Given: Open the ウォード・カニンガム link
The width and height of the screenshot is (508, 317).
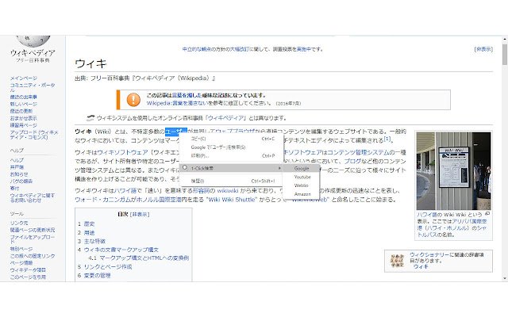Looking at the screenshot, I should click(x=102, y=200).
